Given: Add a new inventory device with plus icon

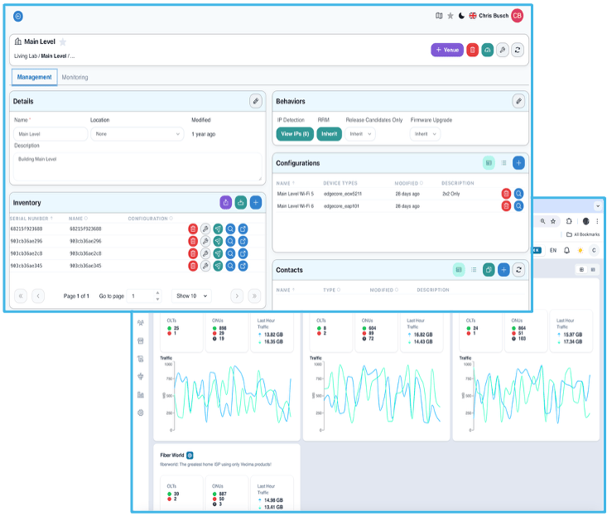Looking at the screenshot, I should pos(255,202).
